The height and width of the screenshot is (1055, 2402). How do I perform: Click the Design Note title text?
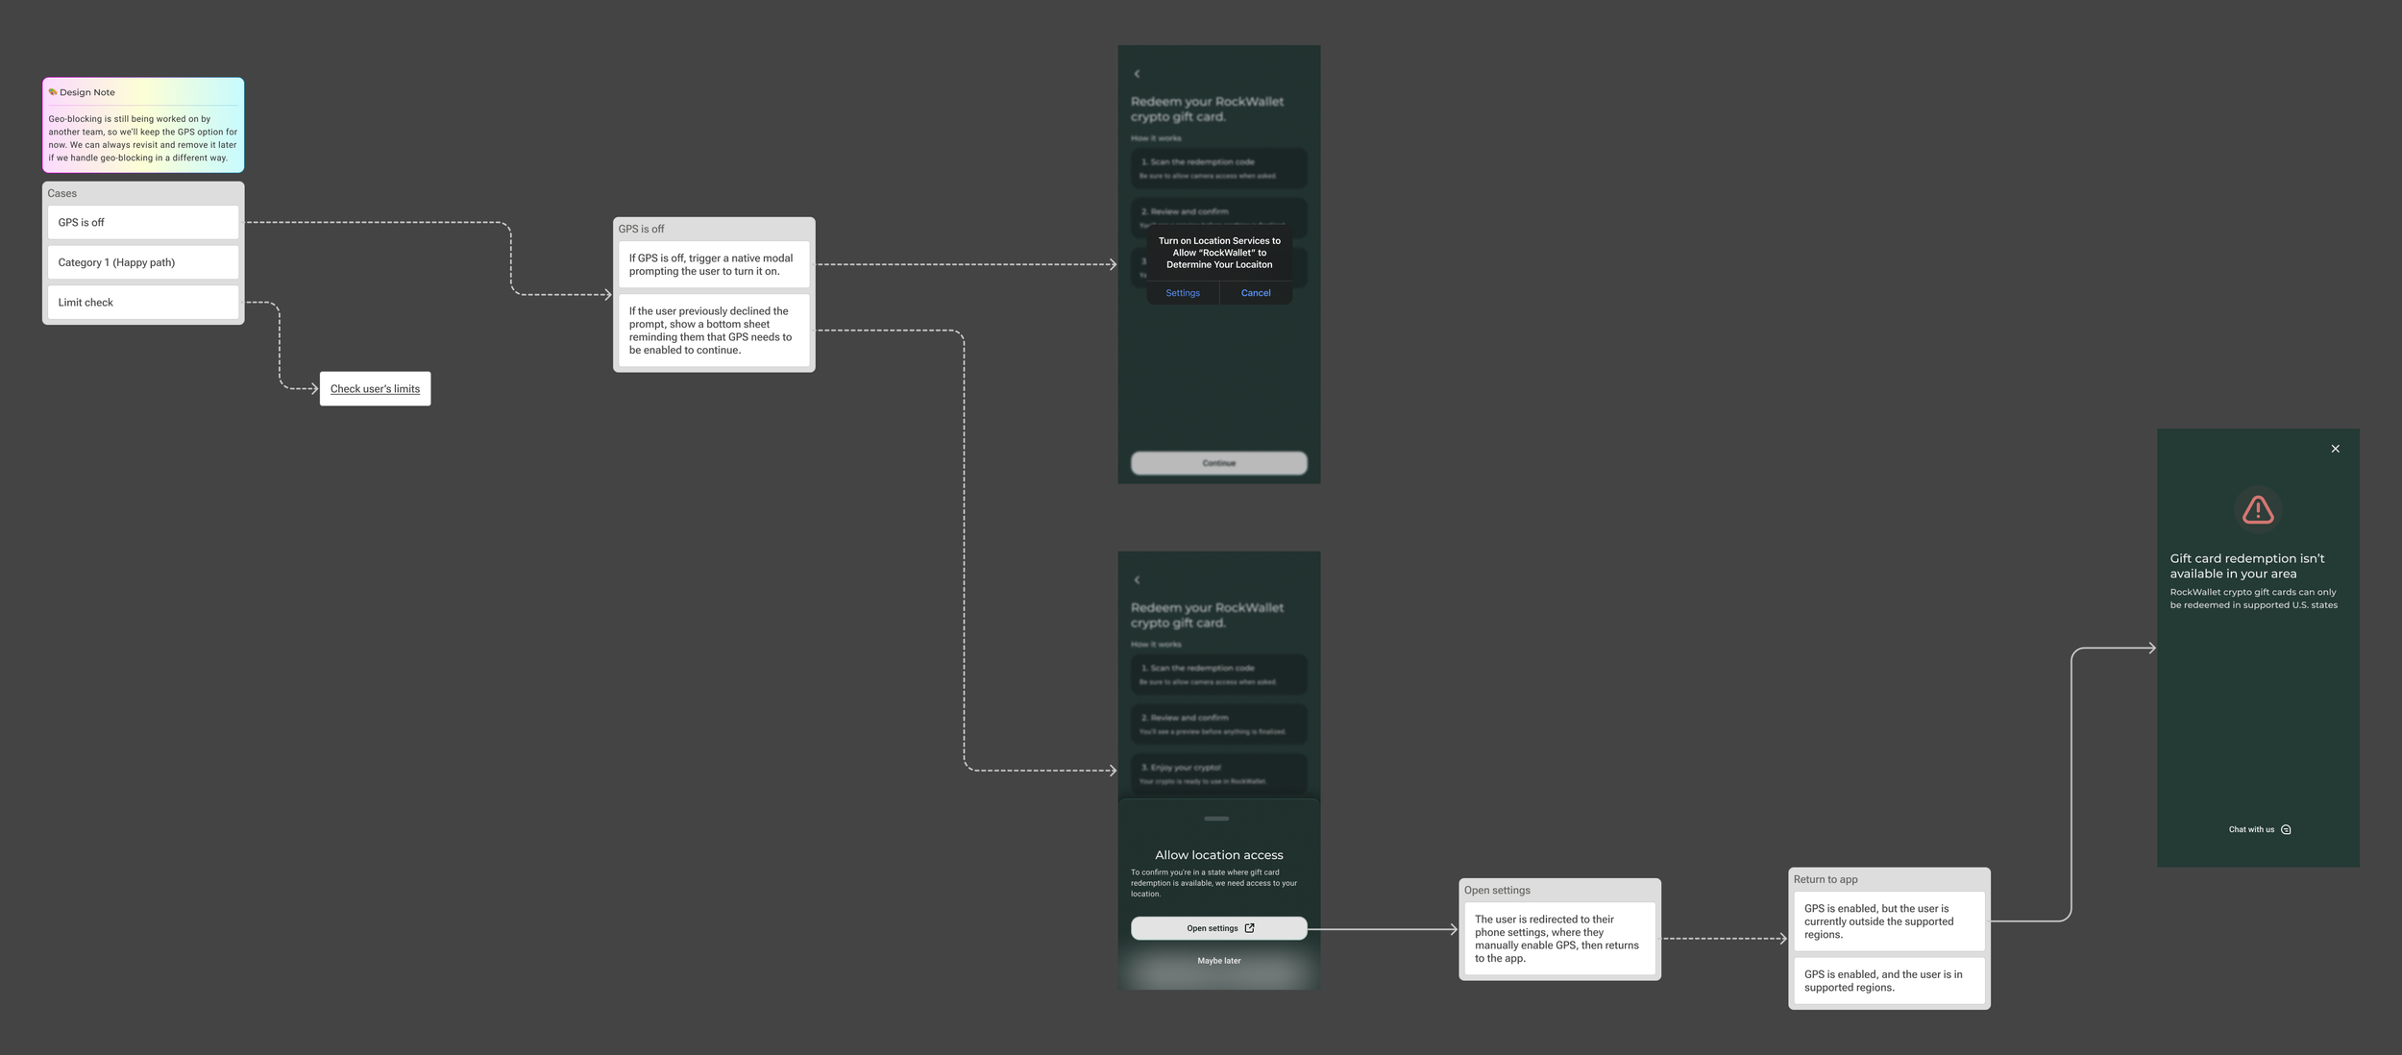[x=87, y=92]
